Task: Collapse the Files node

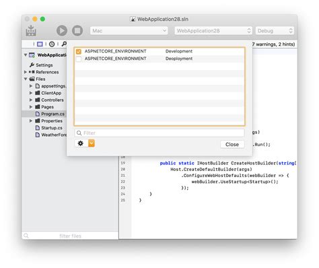Action: (26, 79)
